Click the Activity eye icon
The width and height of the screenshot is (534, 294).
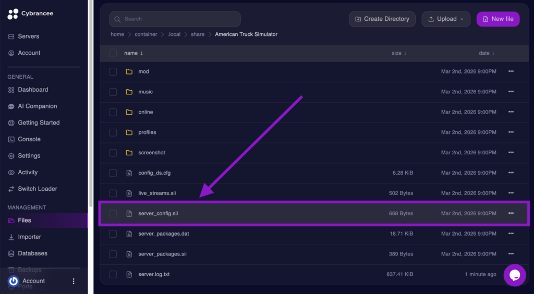[x=11, y=173]
